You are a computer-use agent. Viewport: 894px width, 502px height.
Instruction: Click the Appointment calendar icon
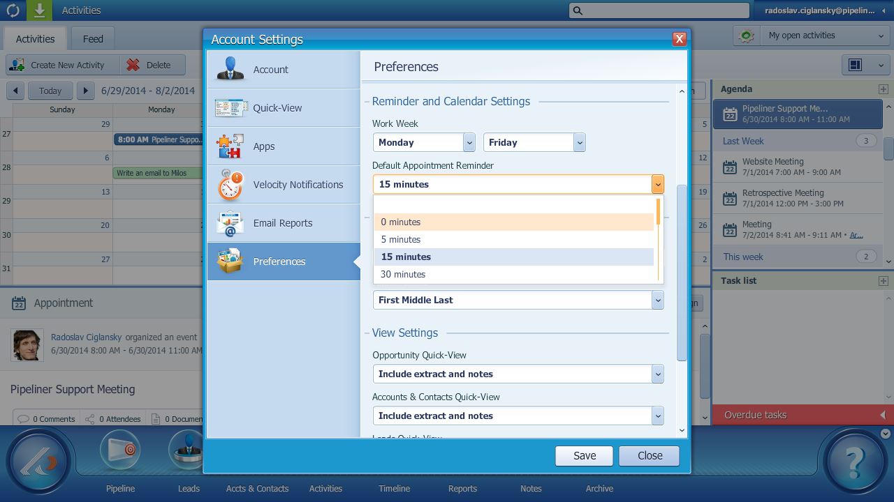tap(19, 303)
